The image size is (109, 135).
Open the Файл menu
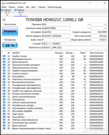click(x=4, y=7)
